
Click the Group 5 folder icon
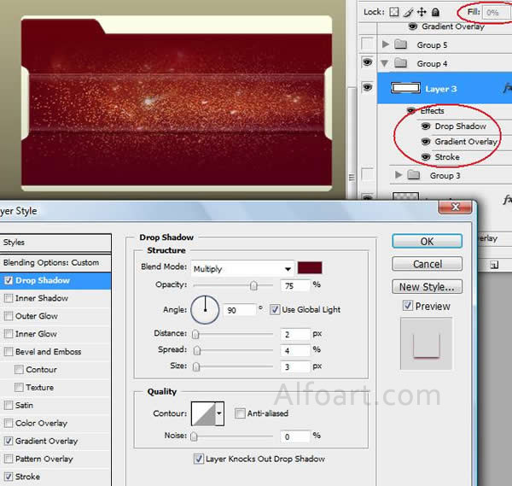[x=400, y=44]
